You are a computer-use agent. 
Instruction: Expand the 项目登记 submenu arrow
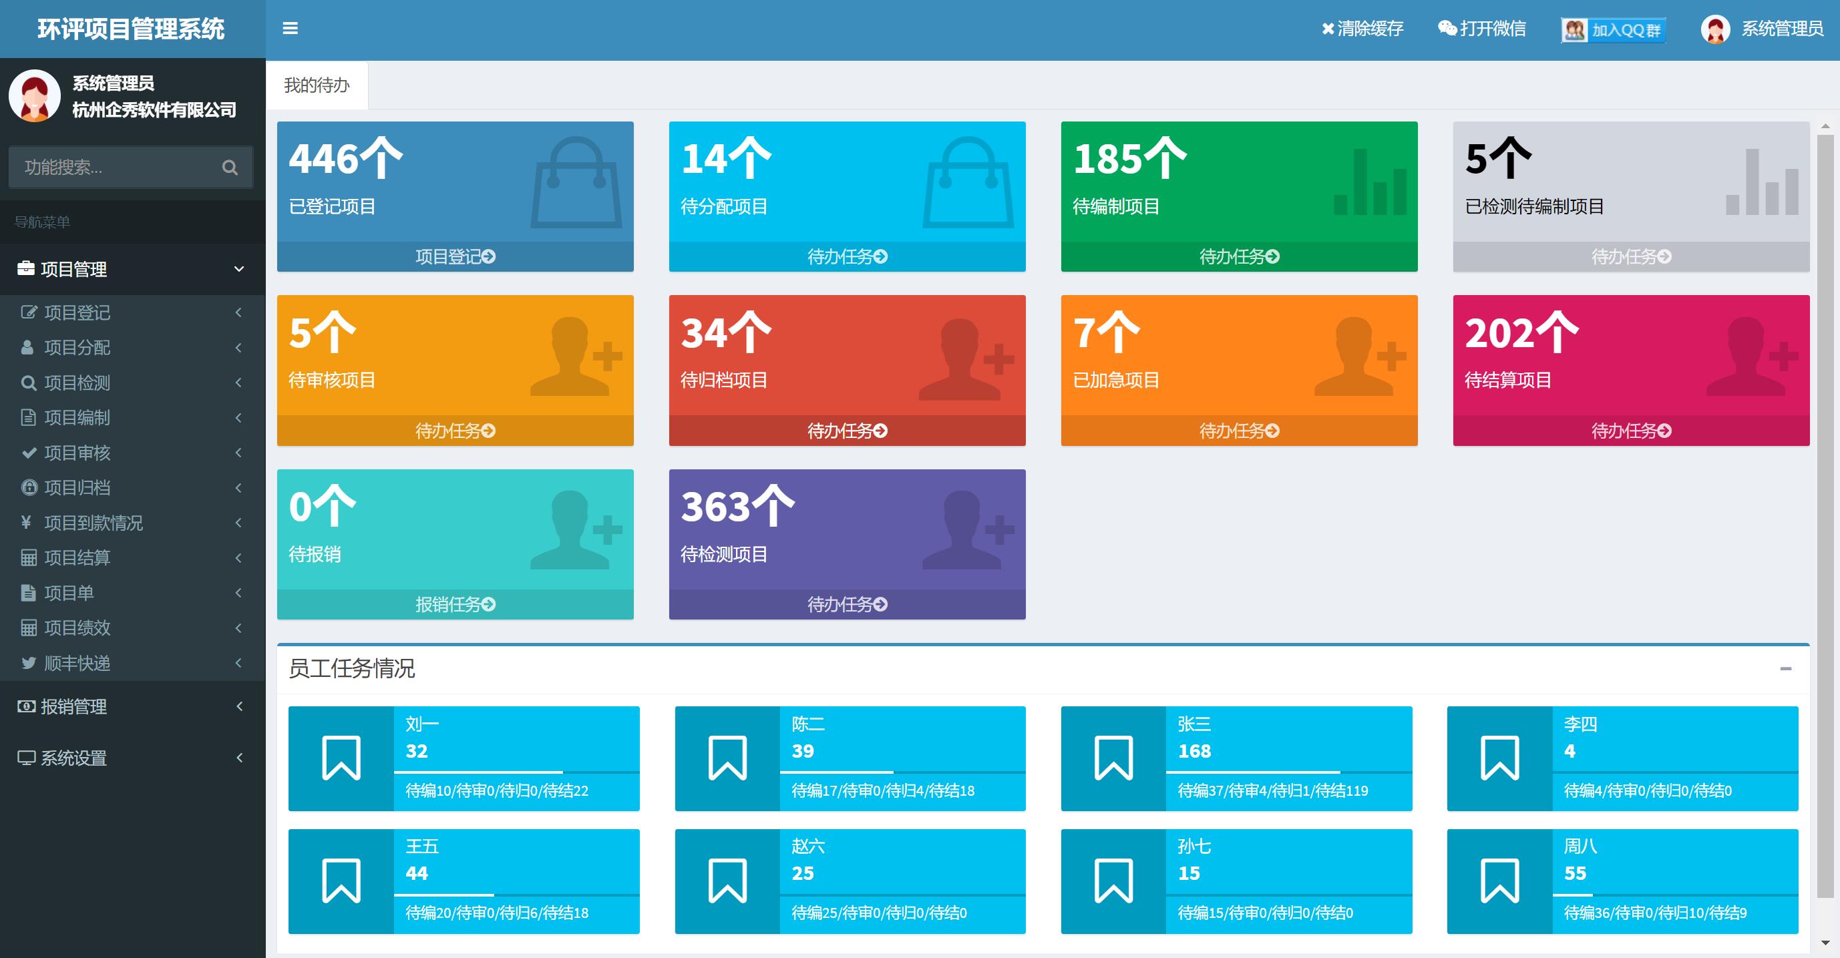(238, 312)
